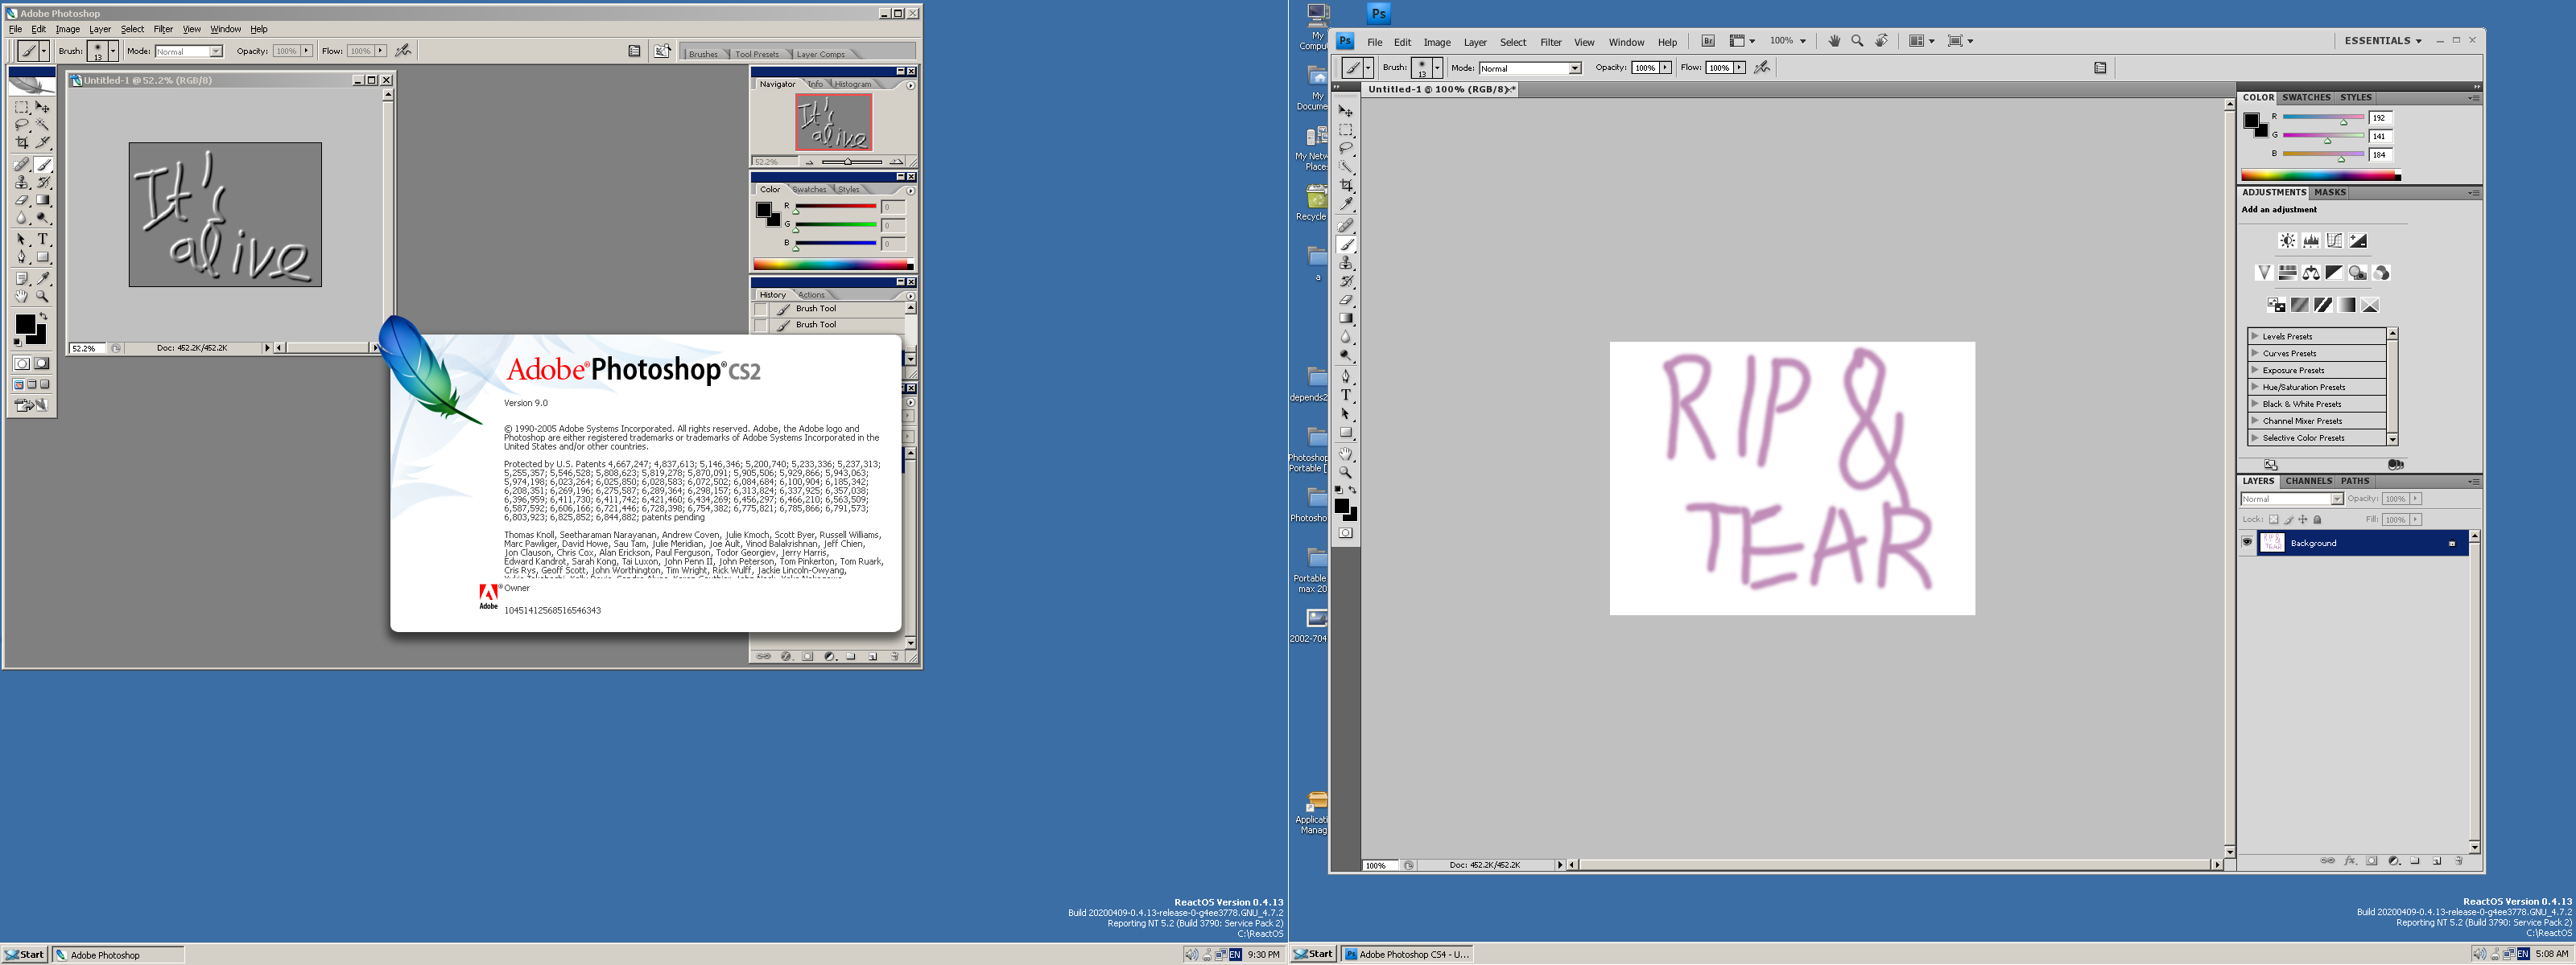This screenshot has height=965, width=2576.
Task: Toggle lock transparent pixels in CS4 Layers
Action: point(2274,519)
